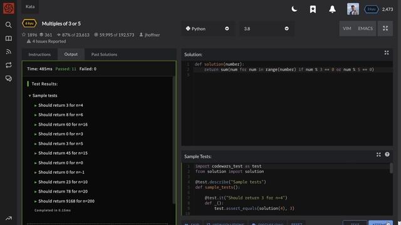401x225 pixels.
Task: Click the 'Time: 485ms' text
Action: coord(39,69)
